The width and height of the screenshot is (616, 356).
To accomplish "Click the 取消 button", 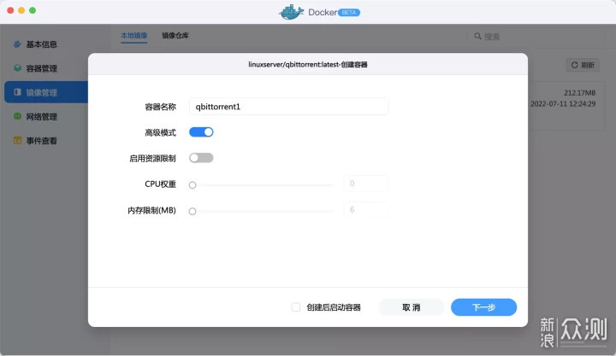I will pyautogui.click(x=412, y=307).
